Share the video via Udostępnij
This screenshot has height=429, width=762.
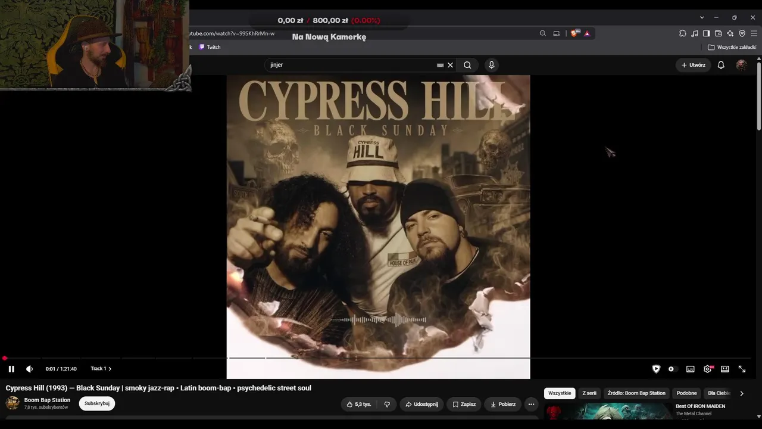coord(421,404)
